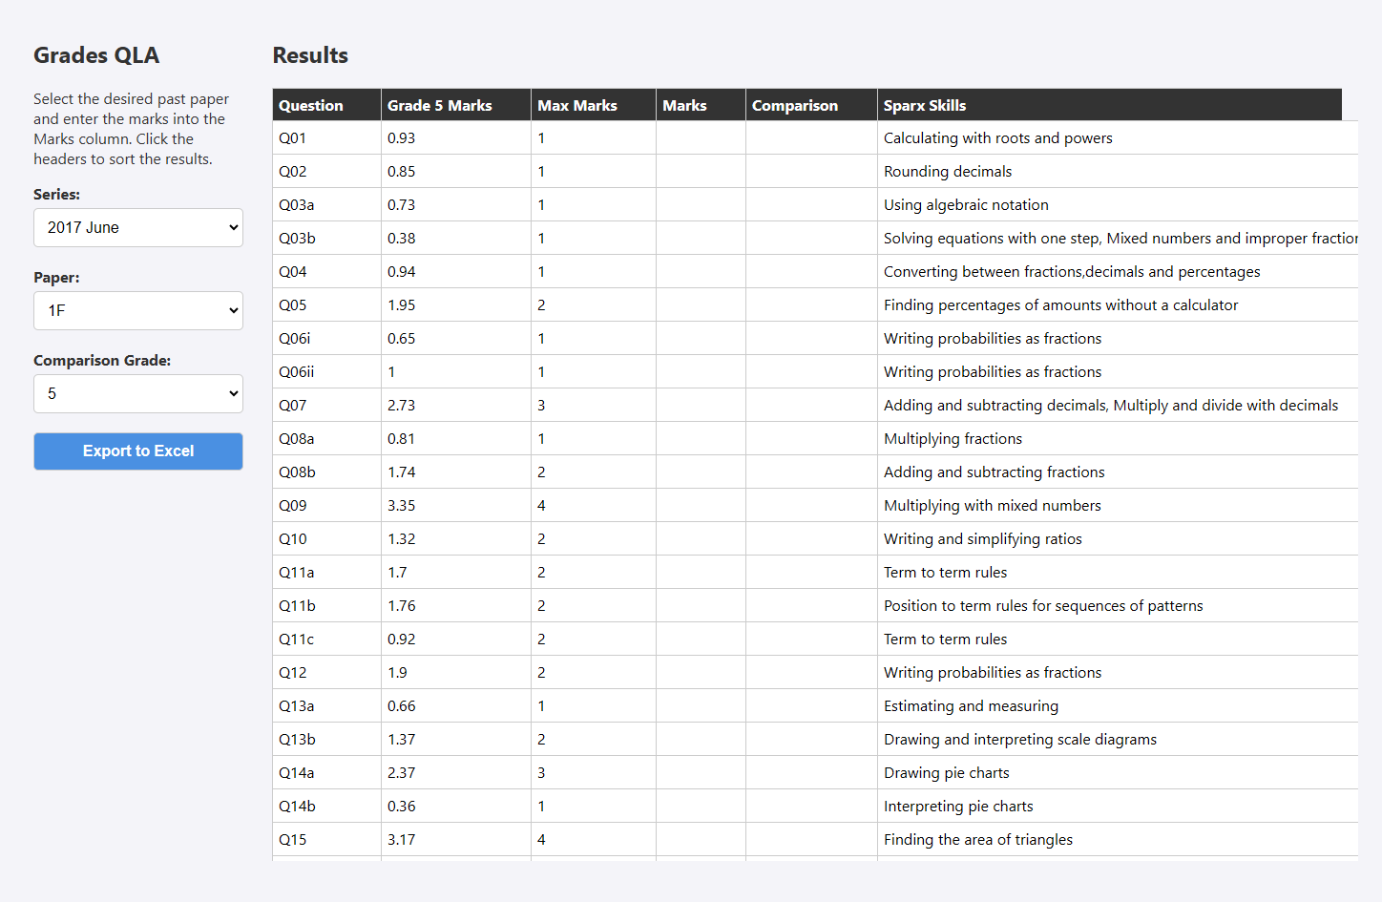Screen dimensions: 1382x902
Task: Click the Marks cell for Q03b
Action: click(700, 239)
